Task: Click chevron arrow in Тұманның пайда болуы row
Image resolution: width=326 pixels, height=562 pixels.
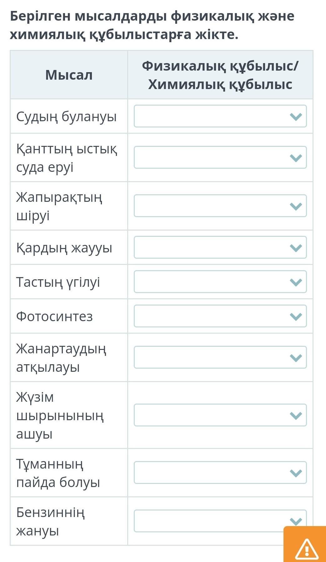Action: tap(296, 473)
